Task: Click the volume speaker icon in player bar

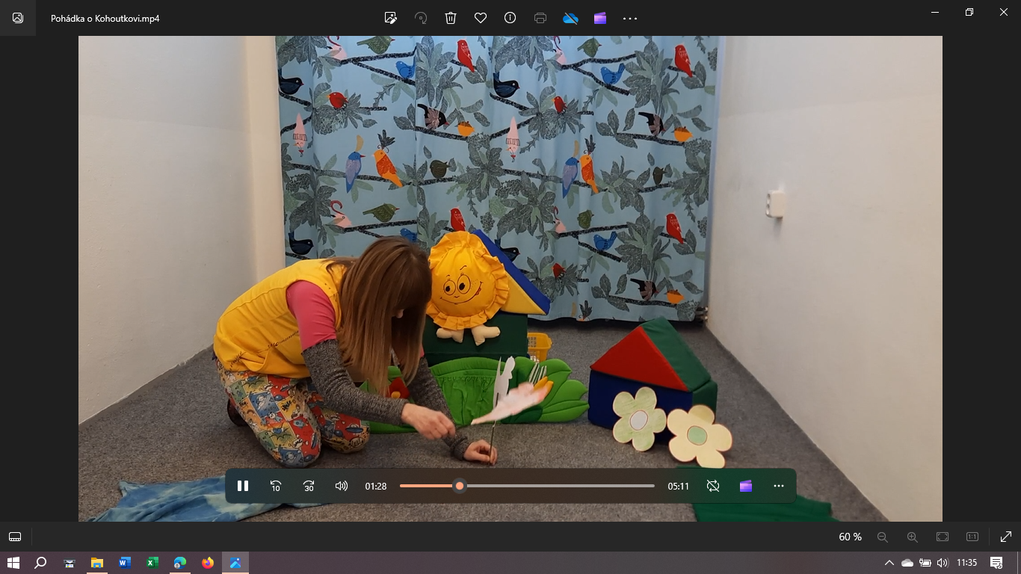Action: (342, 486)
